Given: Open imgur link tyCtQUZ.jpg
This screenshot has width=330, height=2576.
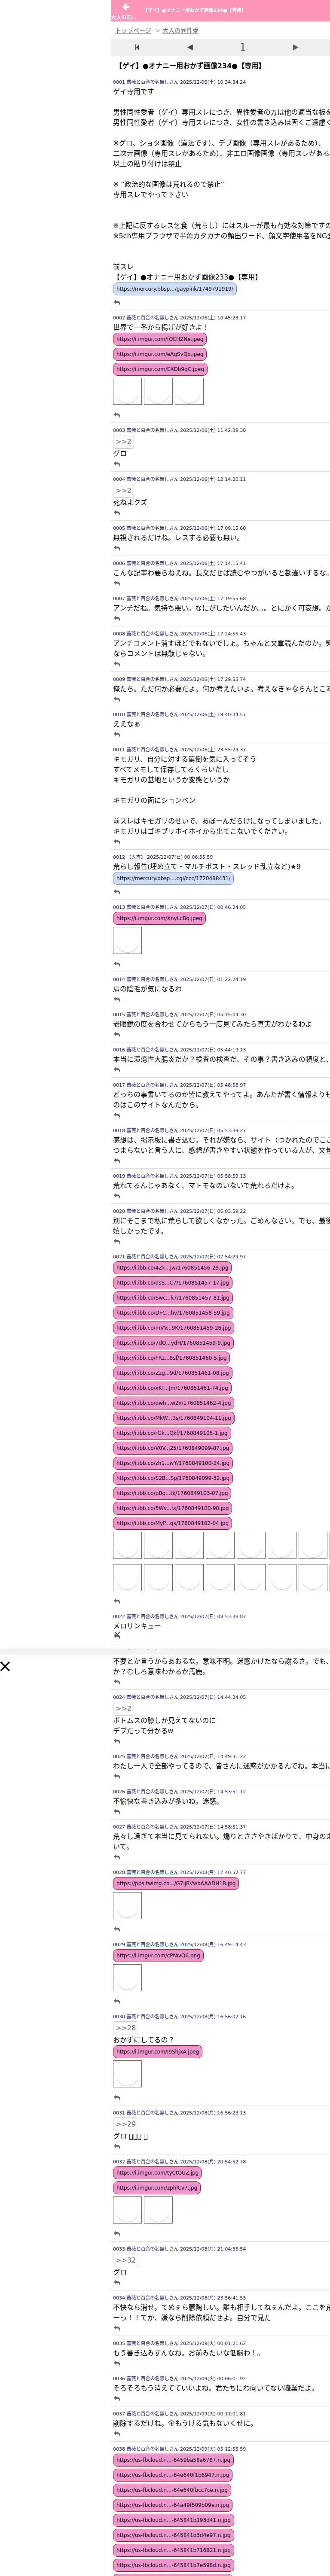Looking at the screenshot, I should (157, 2172).
